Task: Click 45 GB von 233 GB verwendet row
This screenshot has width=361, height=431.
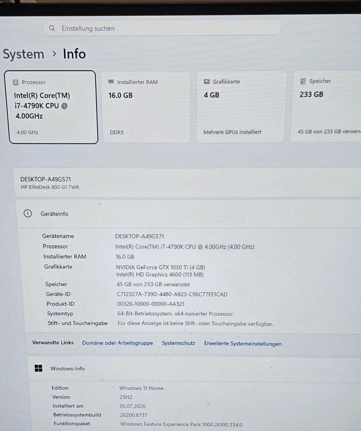Action: (153, 284)
